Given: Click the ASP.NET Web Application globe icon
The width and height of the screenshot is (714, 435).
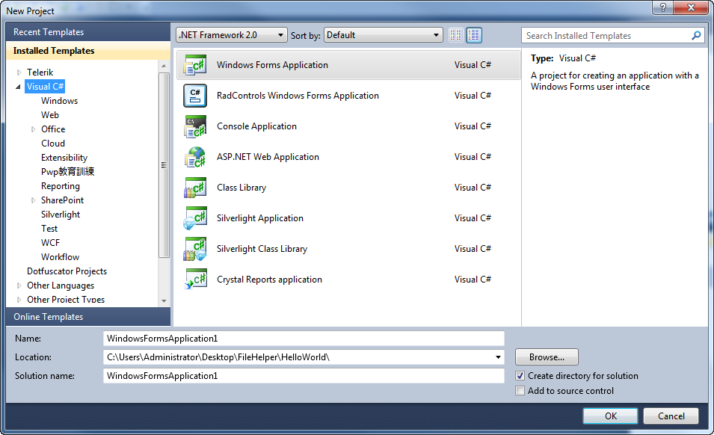Looking at the screenshot, I should pyautogui.click(x=195, y=157).
